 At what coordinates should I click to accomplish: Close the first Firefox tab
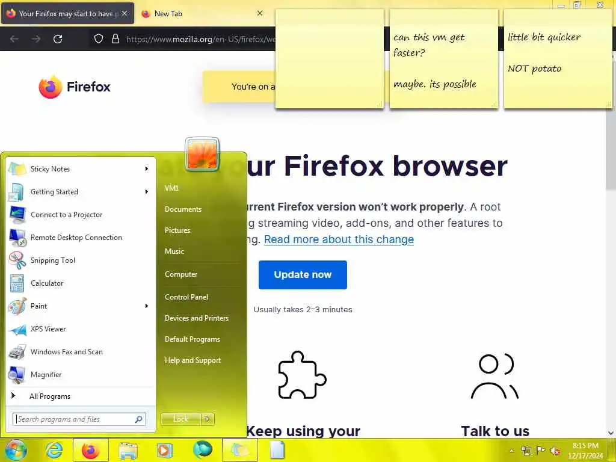click(125, 13)
